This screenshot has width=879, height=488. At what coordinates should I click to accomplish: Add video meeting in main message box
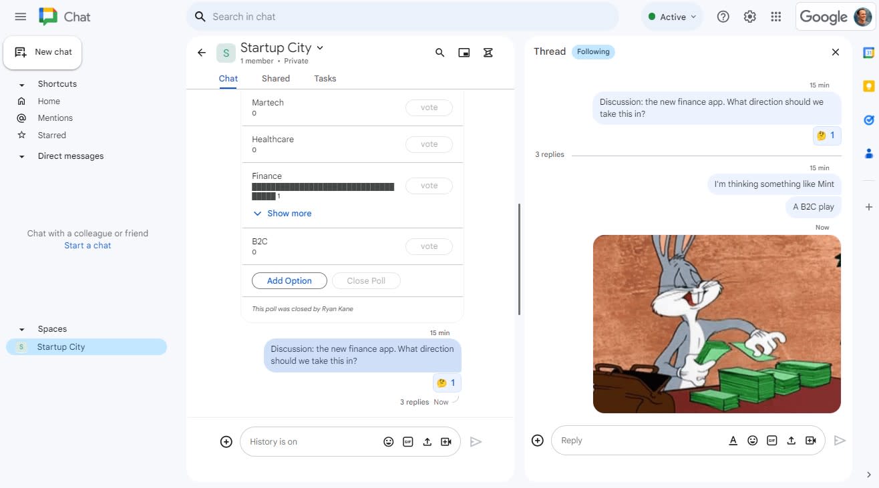[x=446, y=441]
